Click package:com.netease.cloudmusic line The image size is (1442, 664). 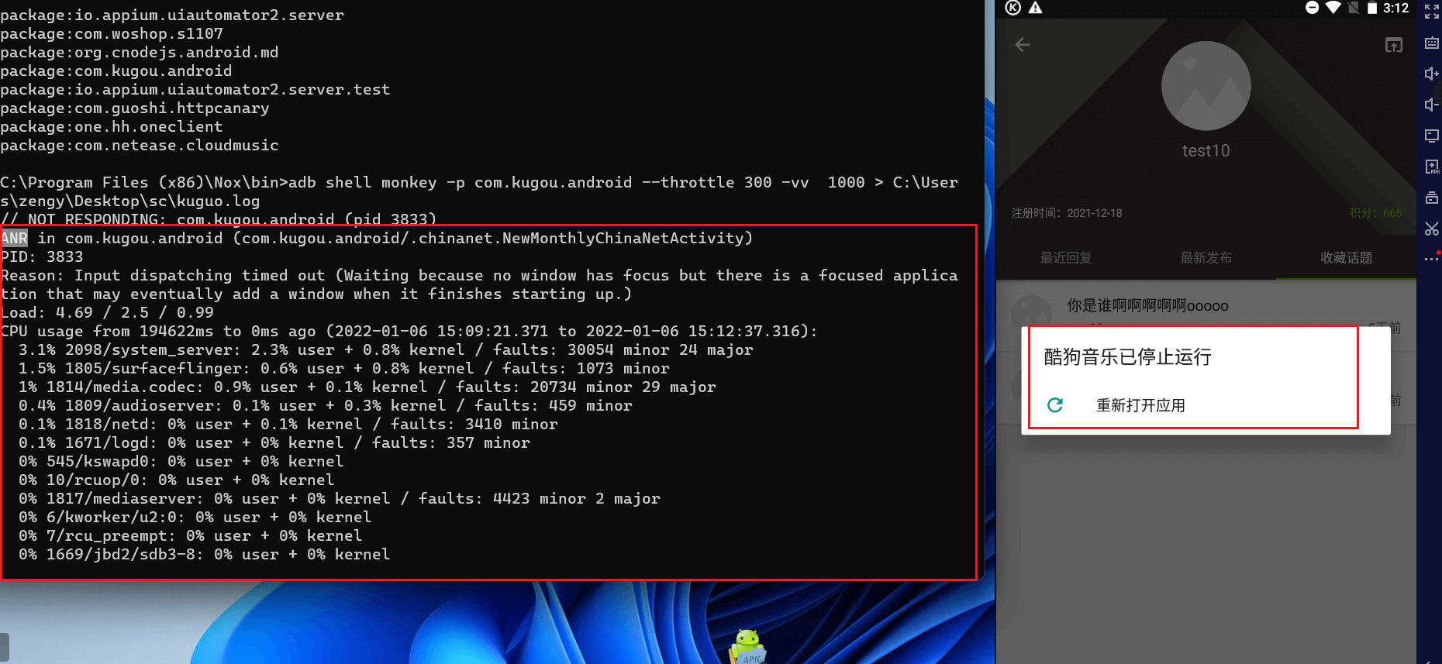[x=140, y=145]
